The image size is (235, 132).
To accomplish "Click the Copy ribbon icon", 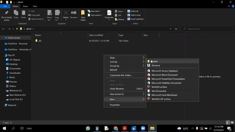I will [16, 14].
